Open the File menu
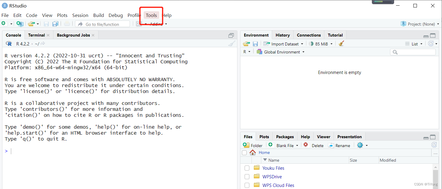Screen dimensions: 442x189 [x=5, y=15]
